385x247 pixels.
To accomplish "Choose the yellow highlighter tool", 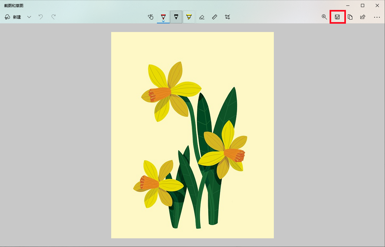I will pos(189,17).
